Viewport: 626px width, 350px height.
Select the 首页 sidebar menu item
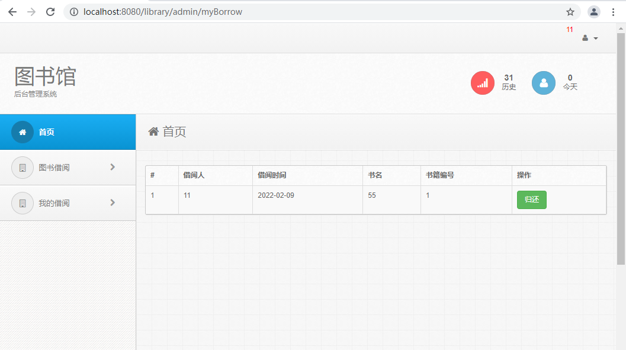pyautogui.click(x=68, y=132)
